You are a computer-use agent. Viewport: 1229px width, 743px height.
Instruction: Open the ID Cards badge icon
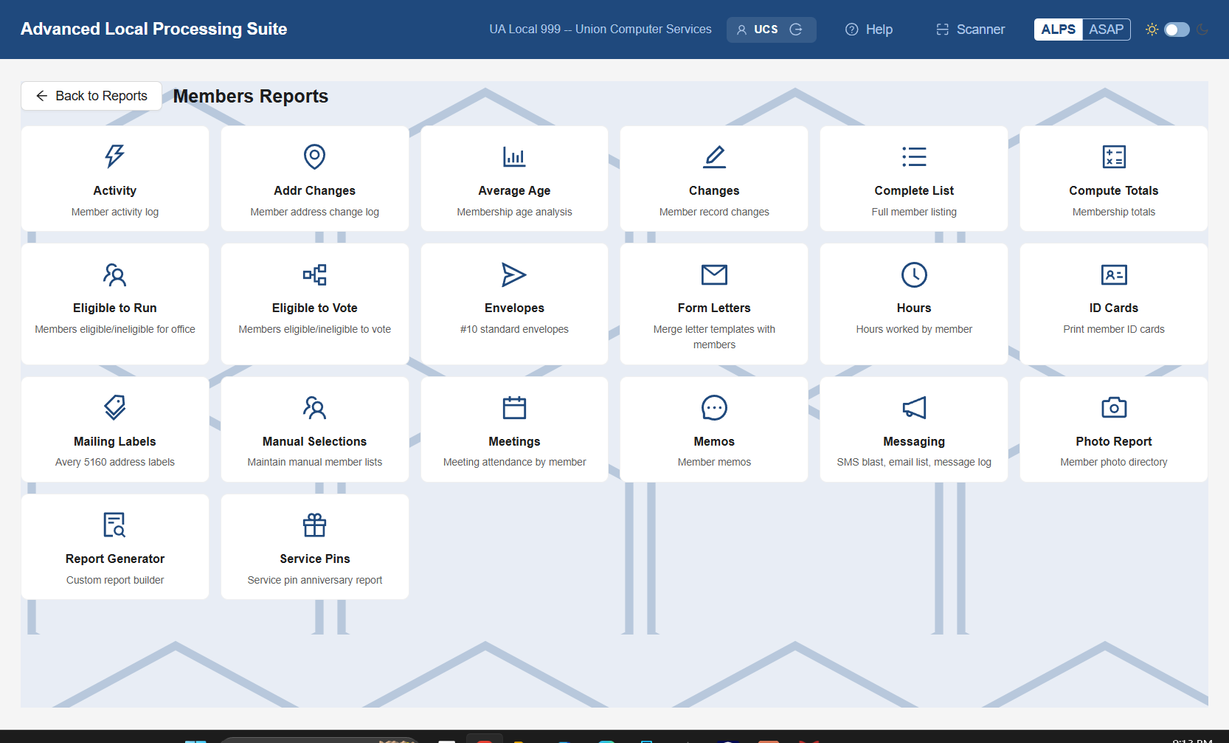click(x=1114, y=274)
